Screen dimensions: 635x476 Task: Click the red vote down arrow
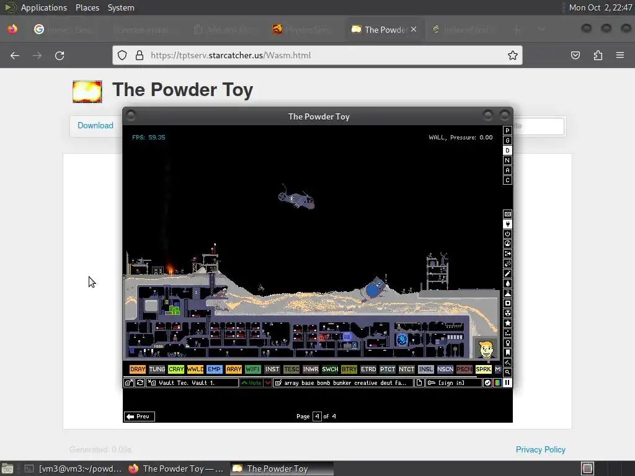coord(268,382)
